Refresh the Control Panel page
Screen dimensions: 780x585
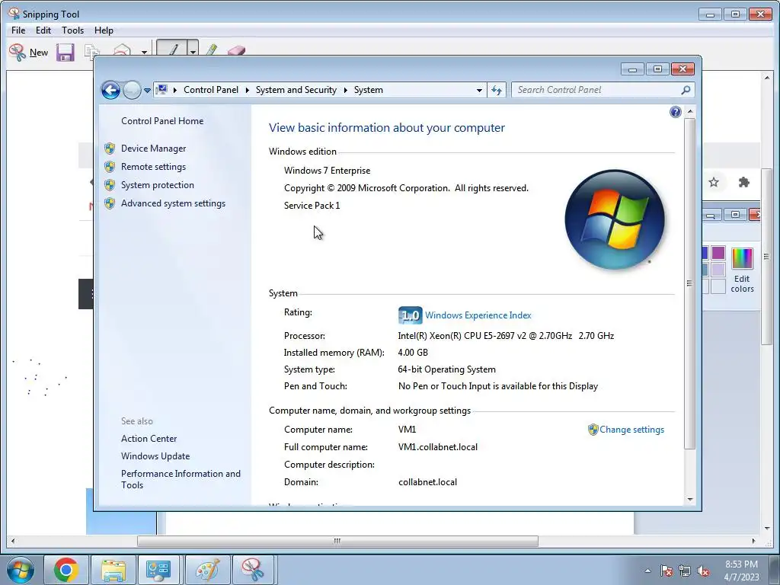point(497,90)
